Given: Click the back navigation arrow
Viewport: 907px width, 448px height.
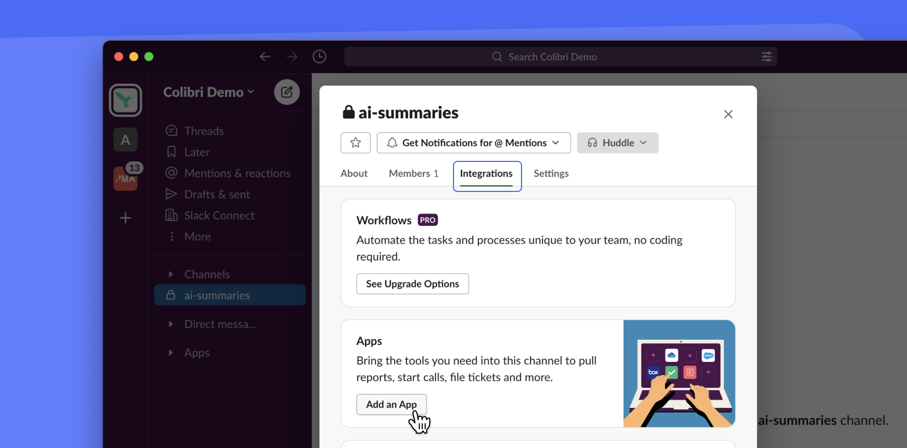Looking at the screenshot, I should click(x=265, y=57).
